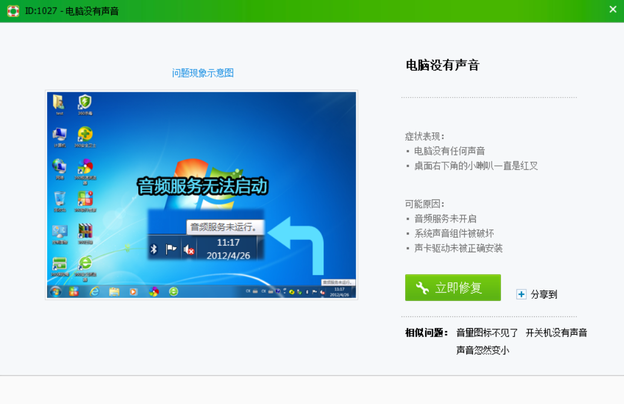Image resolution: width=624 pixels, height=404 pixels.
Task: Open the 问题现象示意图 link
Action: pyautogui.click(x=202, y=73)
